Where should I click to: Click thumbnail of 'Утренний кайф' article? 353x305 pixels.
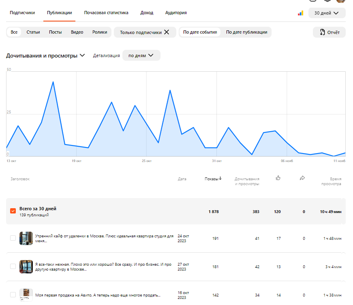26,238
